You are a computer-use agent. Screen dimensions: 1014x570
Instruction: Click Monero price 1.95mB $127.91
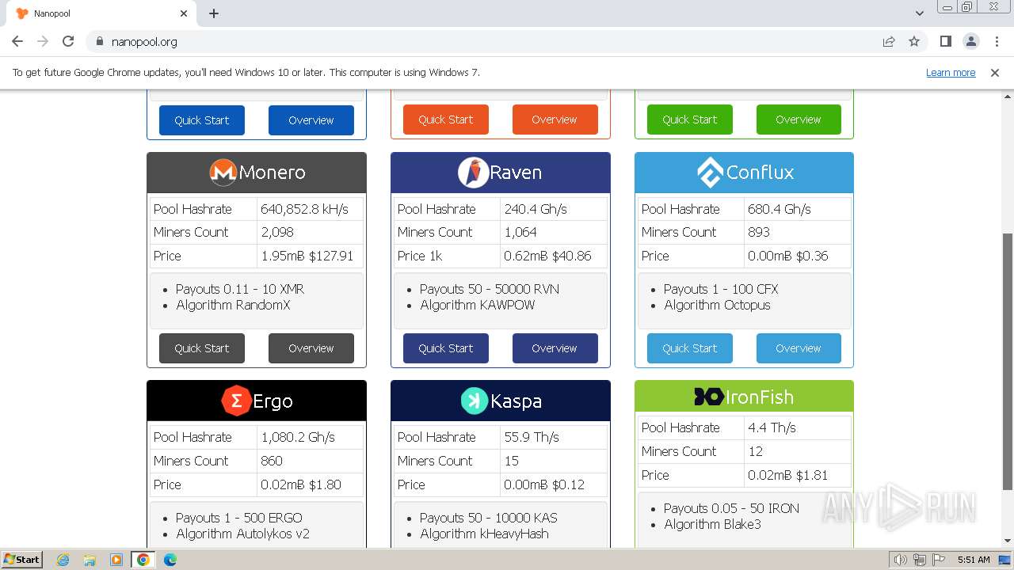point(307,256)
